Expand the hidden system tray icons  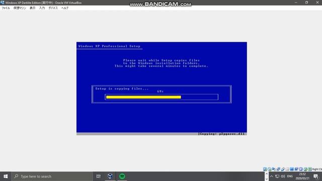[272, 176]
